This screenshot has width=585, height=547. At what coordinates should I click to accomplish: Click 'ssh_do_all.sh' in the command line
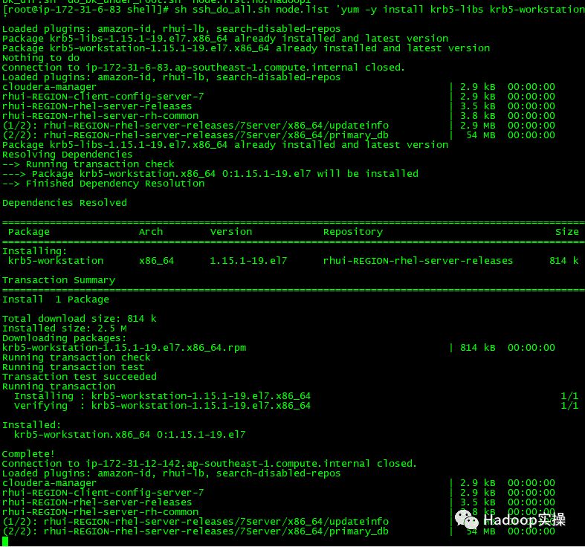pos(231,9)
